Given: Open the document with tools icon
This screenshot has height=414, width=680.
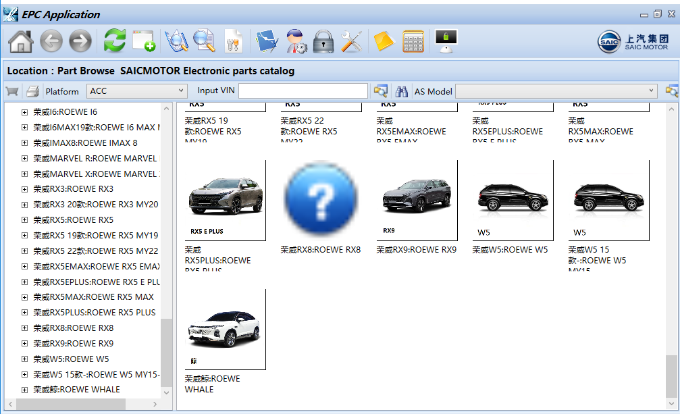Looking at the screenshot, I should click(234, 41).
